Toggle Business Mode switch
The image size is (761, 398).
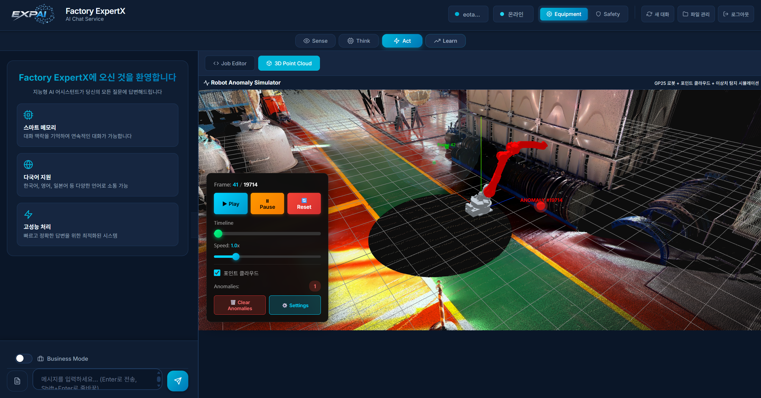[24, 359]
